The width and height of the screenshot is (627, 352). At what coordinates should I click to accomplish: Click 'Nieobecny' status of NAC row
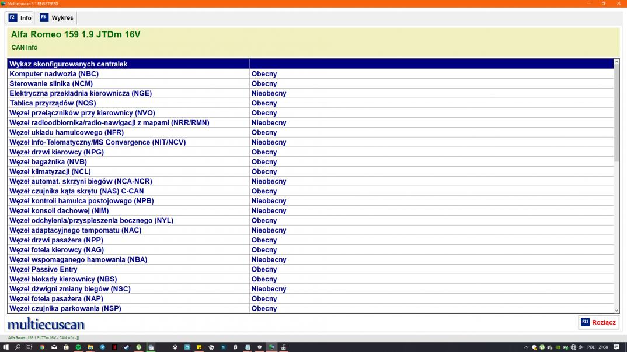click(x=269, y=230)
